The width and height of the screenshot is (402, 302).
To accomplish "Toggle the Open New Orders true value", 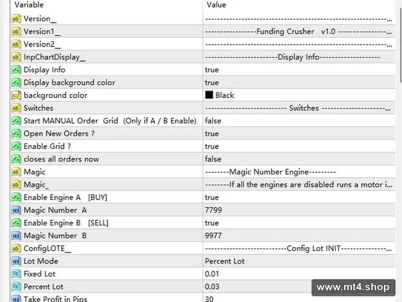I will (x=299, y=133).
